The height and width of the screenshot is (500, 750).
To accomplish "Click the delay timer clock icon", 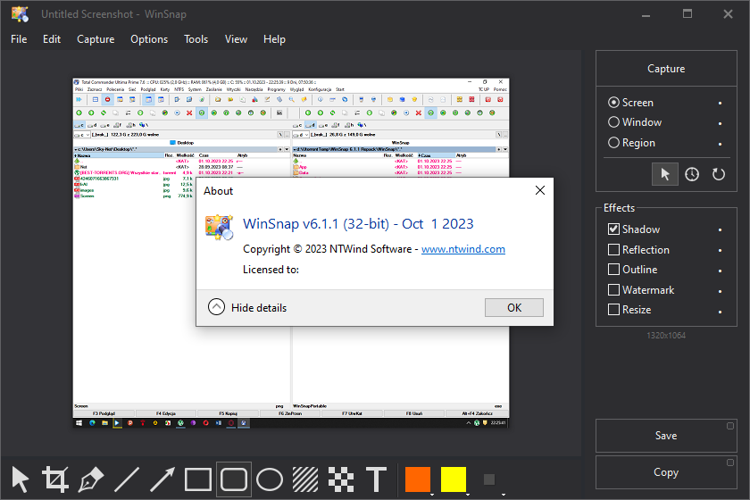I will point(692,174).
